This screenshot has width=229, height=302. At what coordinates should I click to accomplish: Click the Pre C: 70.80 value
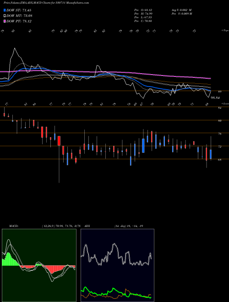point(143,21)
